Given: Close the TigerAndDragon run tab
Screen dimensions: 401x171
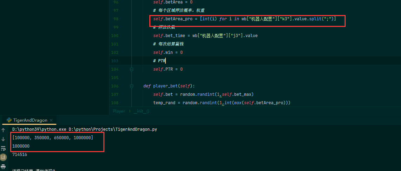Looking at the screenshot, I should [x=51, y=120].
